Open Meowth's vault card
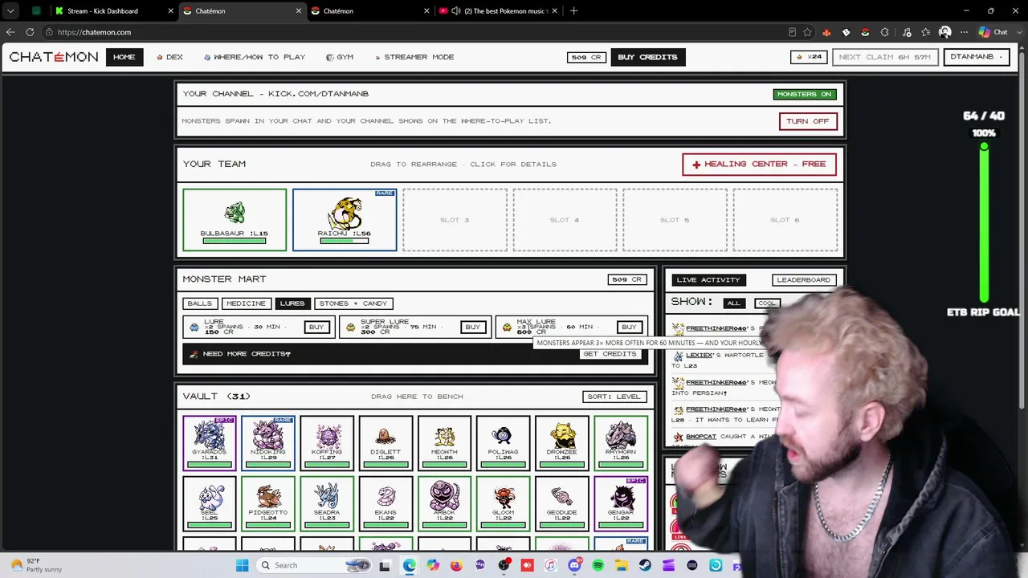 click(x=444, y=443)
